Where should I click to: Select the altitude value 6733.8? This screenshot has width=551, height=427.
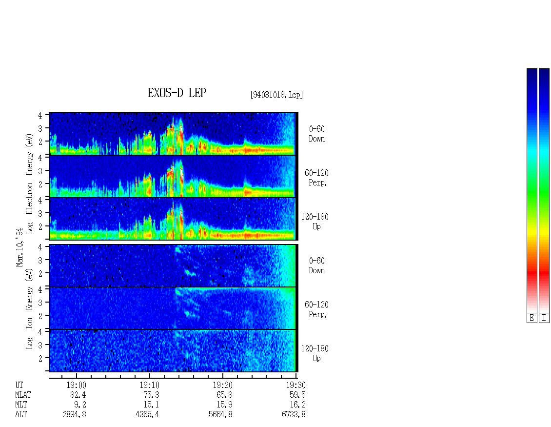tap(294, 414)
